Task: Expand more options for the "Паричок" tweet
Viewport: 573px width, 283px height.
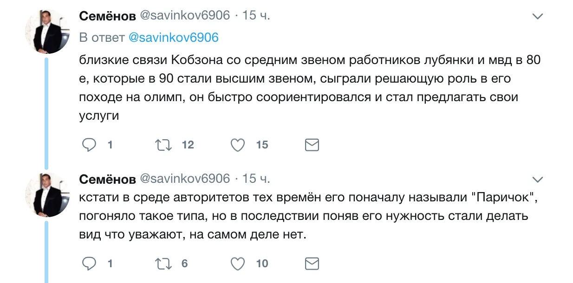Action: [x=537, y=180]
